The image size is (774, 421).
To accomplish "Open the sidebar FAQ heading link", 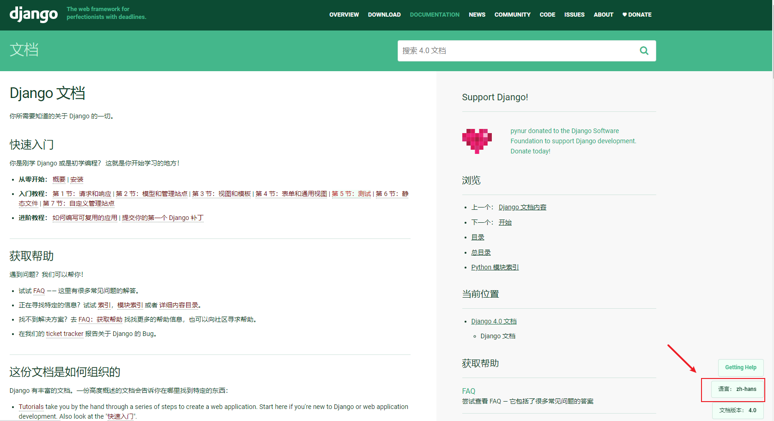I will point(468,391).
